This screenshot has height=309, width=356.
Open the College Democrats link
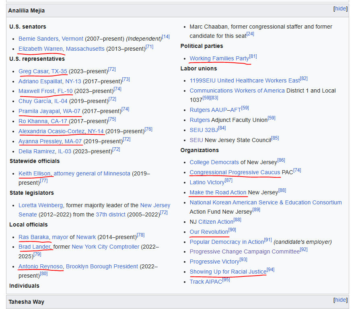pos(214,162)
